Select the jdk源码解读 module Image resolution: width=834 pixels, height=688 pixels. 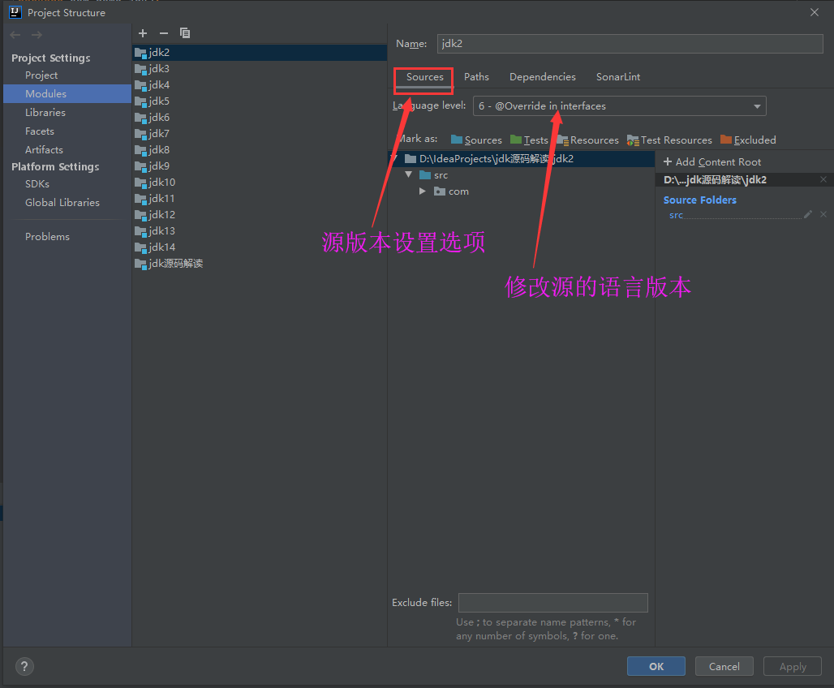(x=259, y=264)
